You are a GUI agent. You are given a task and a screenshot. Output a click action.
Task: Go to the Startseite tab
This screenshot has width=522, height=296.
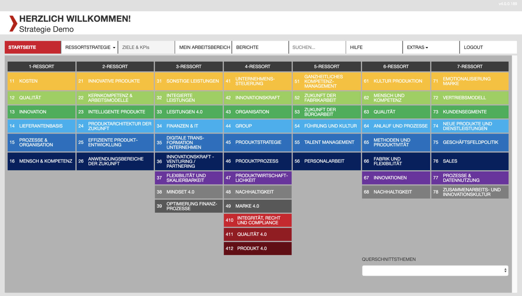point(33,47)
